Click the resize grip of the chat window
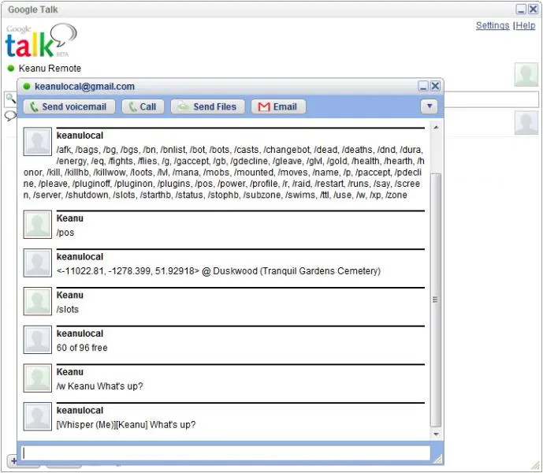 click(438, 457)
